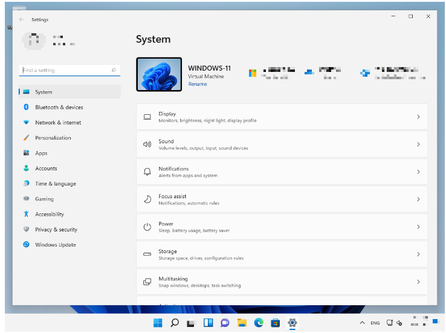This screenshot has width=446, height=333.
Task: Expand Power settings chevron
Action: [418, 227]
